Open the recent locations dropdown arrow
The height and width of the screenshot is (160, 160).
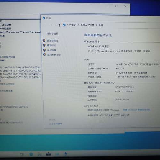pyautogui.click(x=55, y=25)
